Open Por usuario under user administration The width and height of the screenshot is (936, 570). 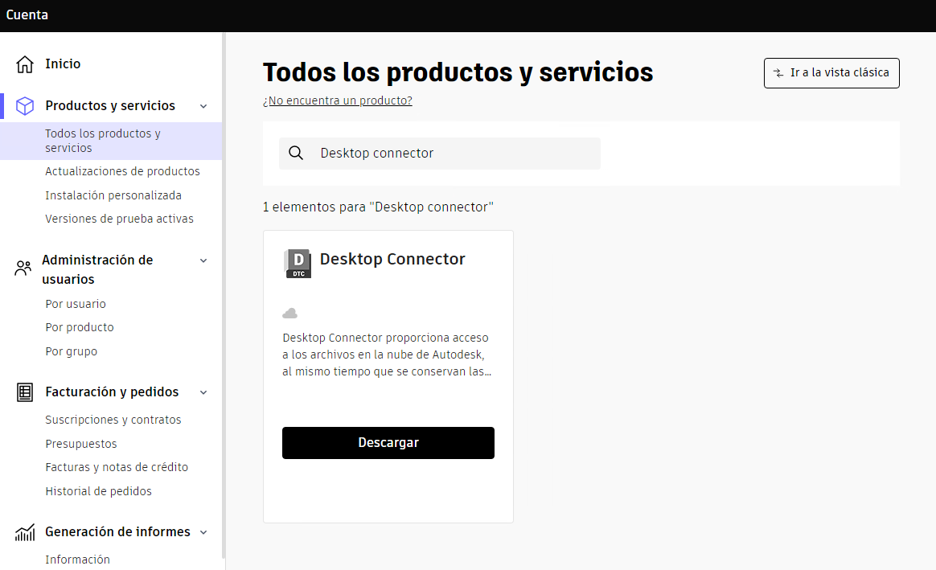(x=76, y=304)
